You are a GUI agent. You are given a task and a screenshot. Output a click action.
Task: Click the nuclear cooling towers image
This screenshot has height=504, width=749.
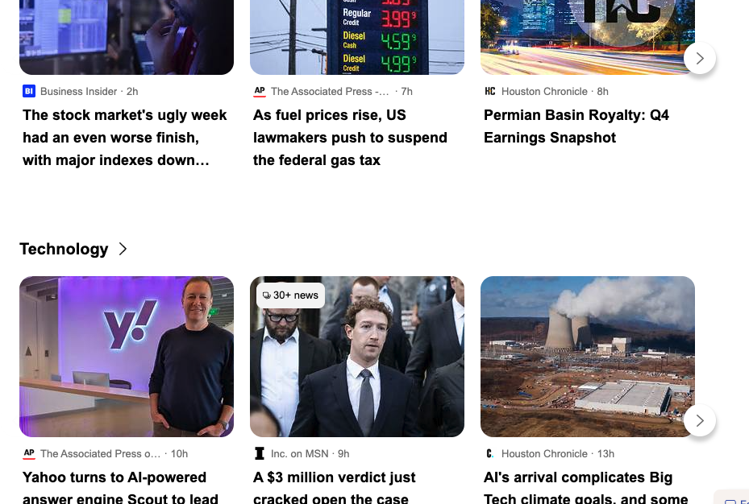(x=588, y=357)
